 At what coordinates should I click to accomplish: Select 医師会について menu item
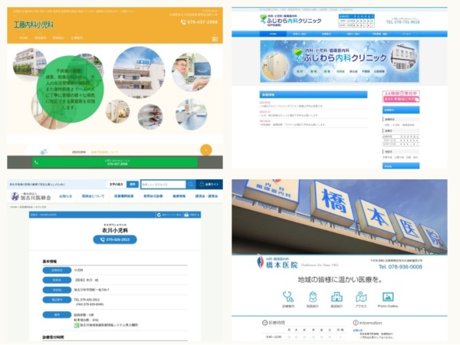click(93, 196)
